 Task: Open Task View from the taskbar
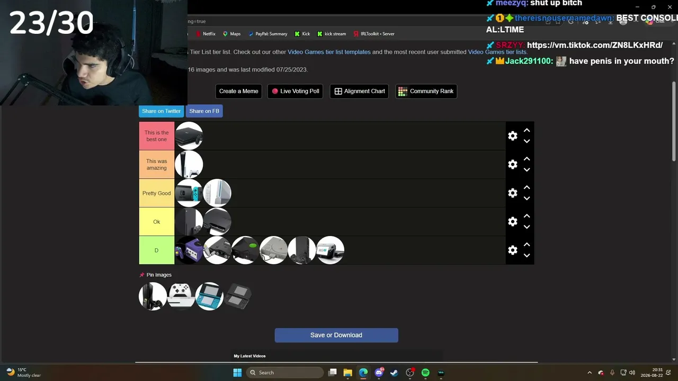point(333,373)
